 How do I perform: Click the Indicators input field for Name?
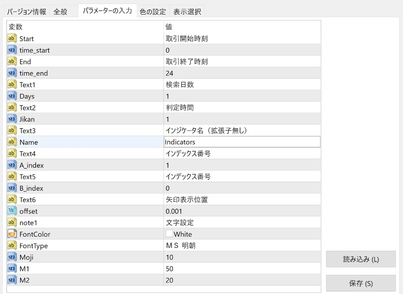[242, 142]
